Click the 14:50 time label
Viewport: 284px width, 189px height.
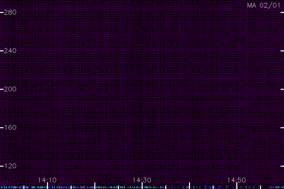click(x=237, y=180)
